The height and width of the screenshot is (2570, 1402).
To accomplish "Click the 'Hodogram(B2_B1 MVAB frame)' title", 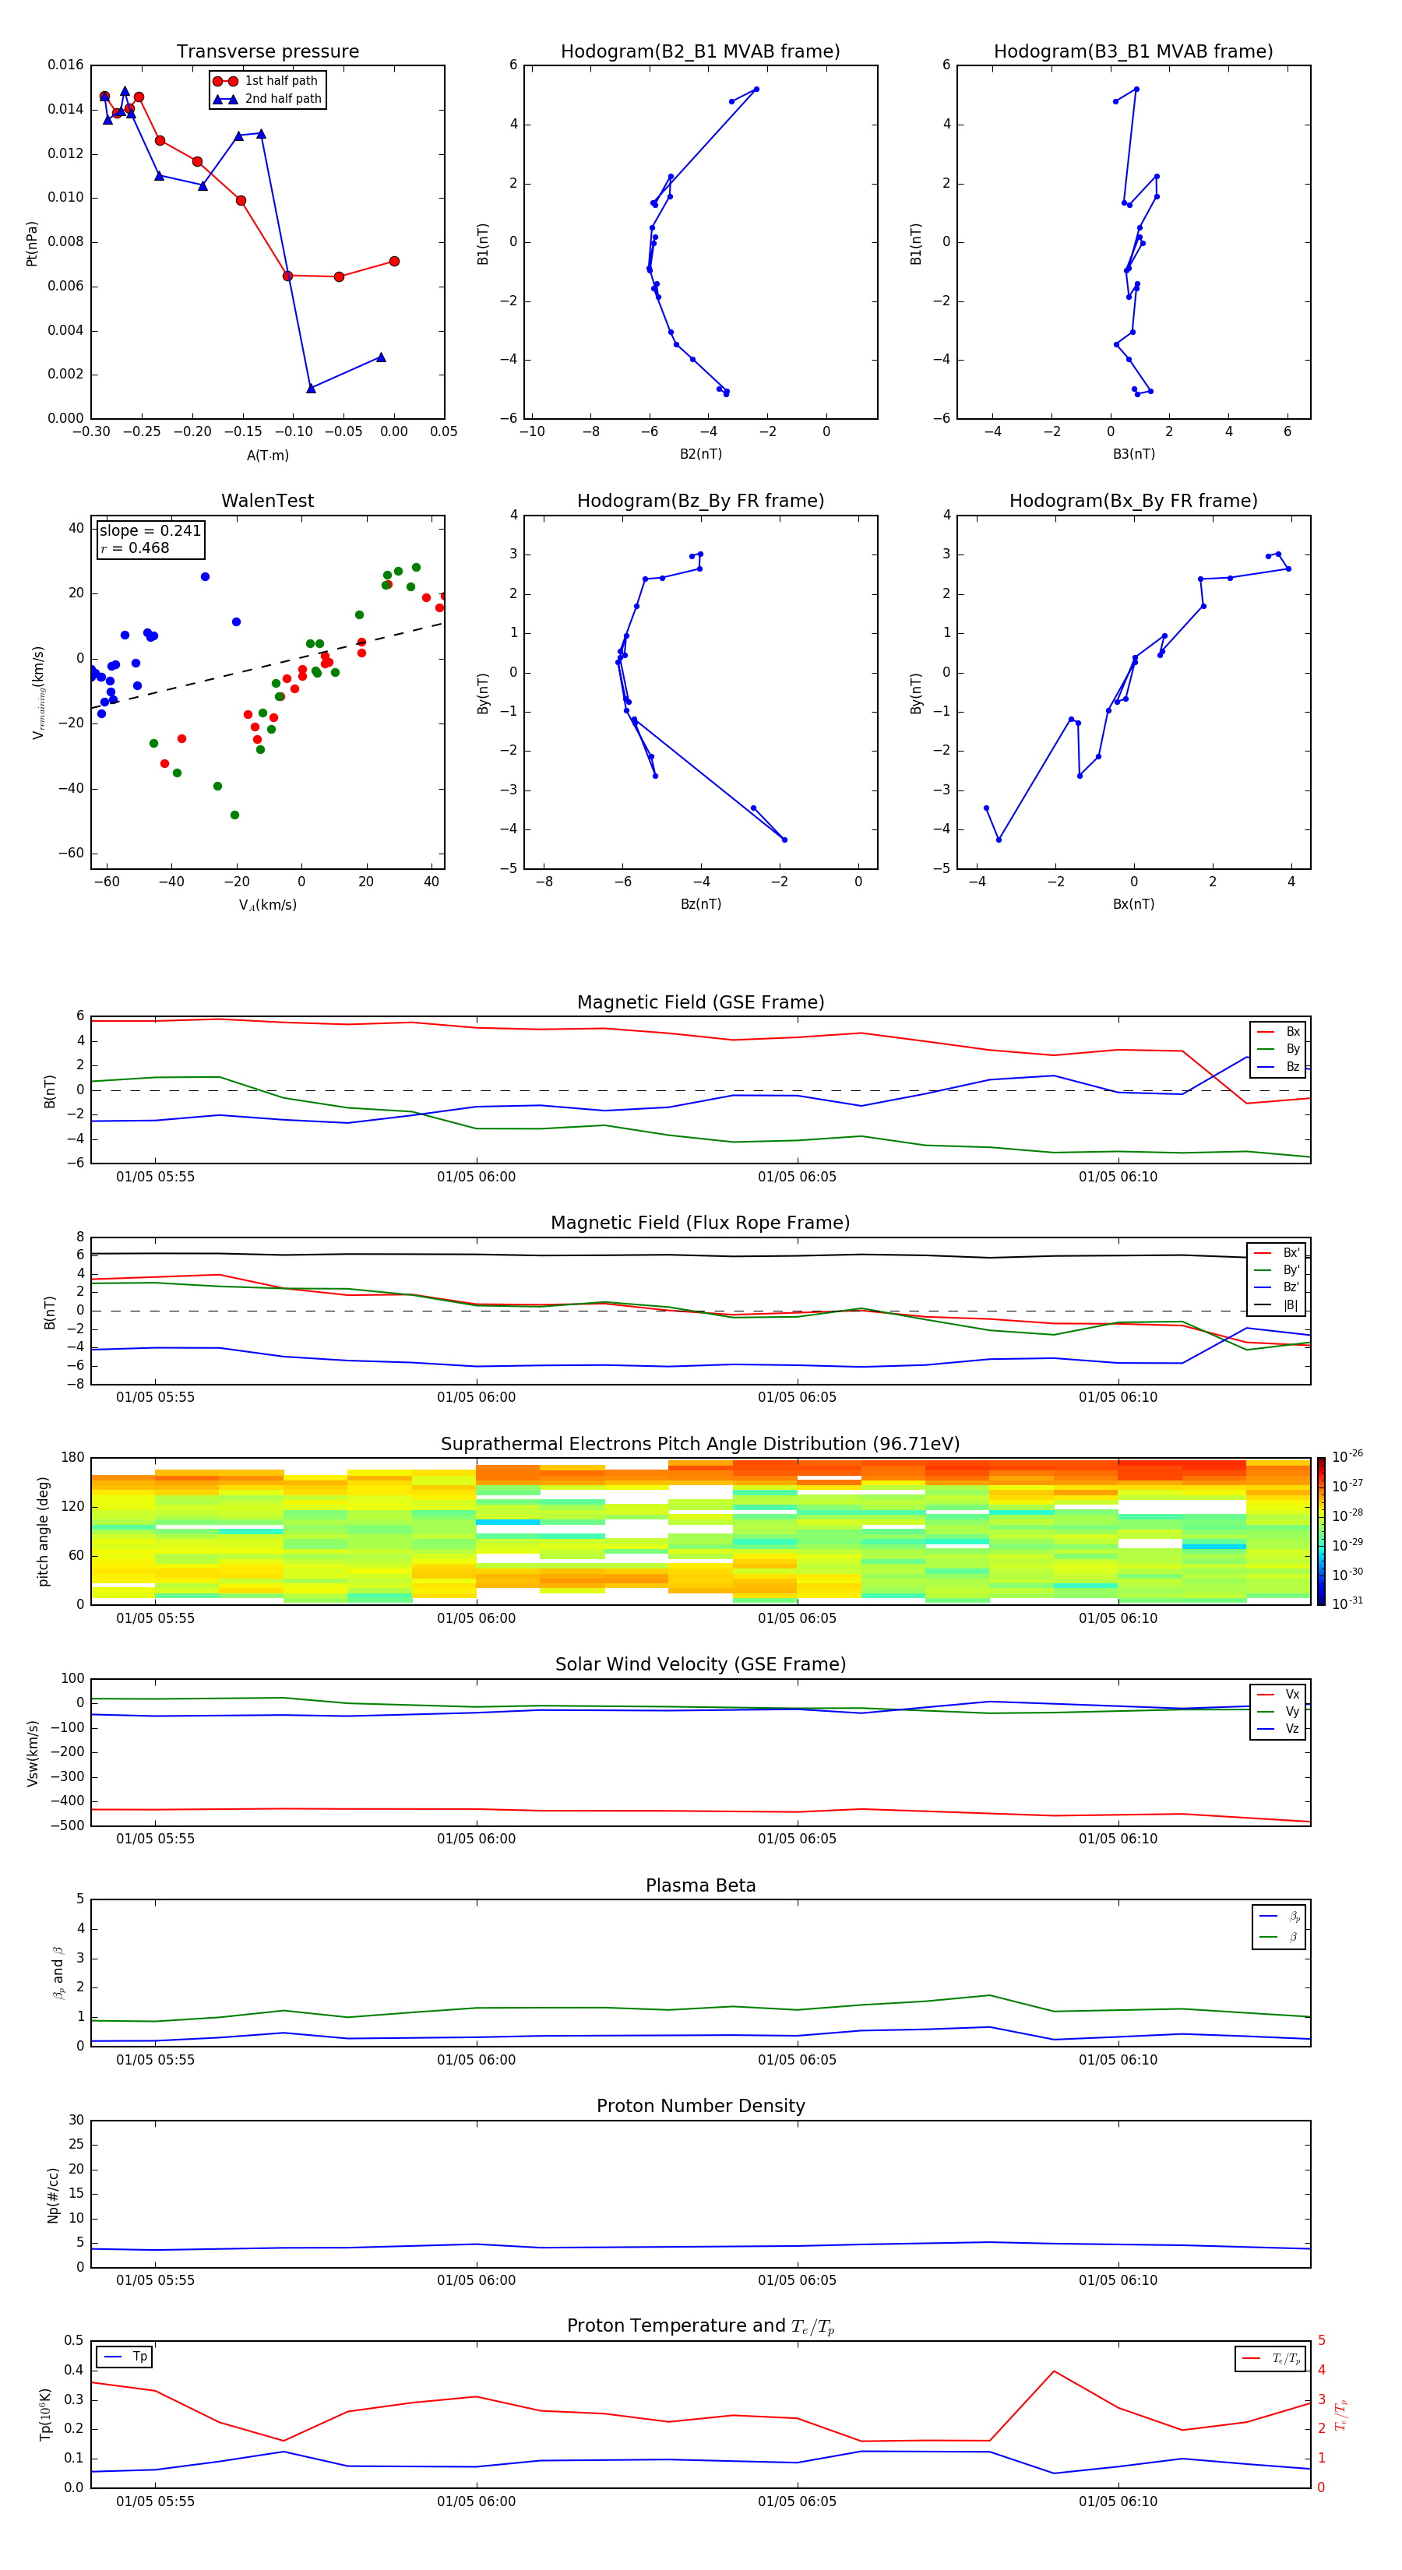I will (700, 52).
